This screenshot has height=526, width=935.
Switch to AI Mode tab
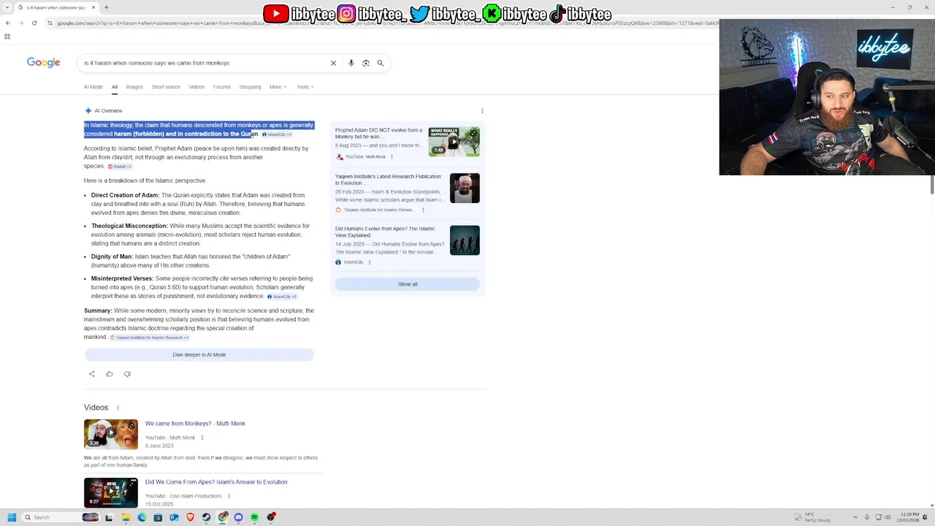pyautogui.click(x=93, y=87)
